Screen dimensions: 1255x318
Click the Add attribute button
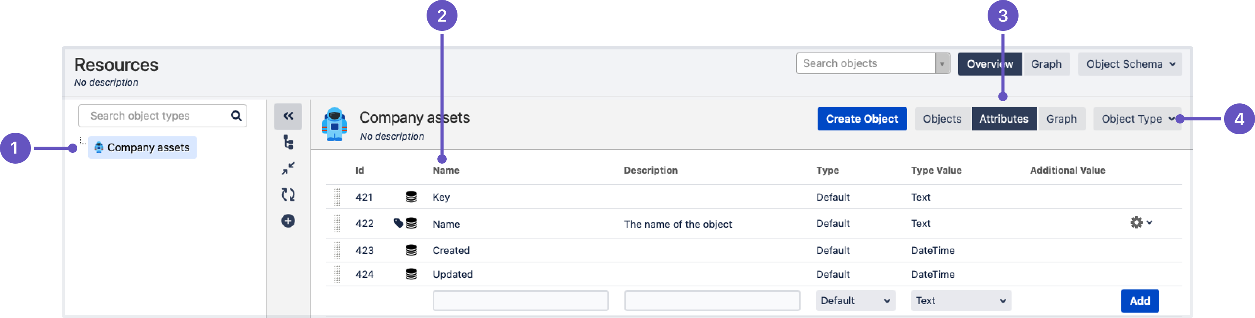[x=1139, y=301]
